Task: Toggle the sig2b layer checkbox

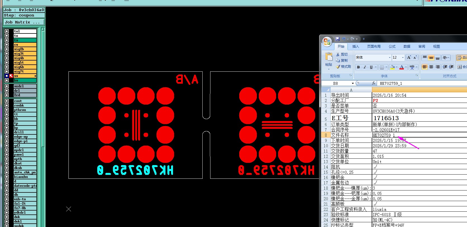Action: (x=7, y=49)
